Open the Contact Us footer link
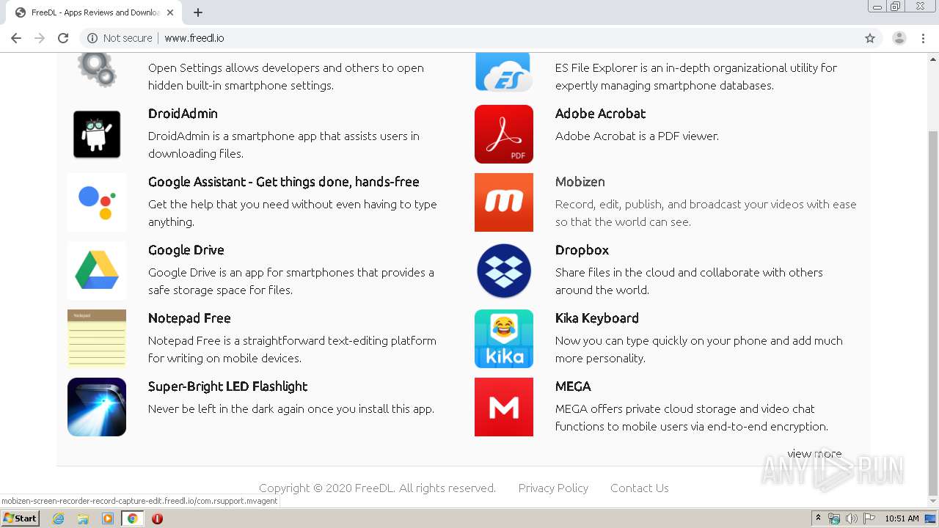Image resolution: width=939 pixels, height=528 pixels. [640, 488]
